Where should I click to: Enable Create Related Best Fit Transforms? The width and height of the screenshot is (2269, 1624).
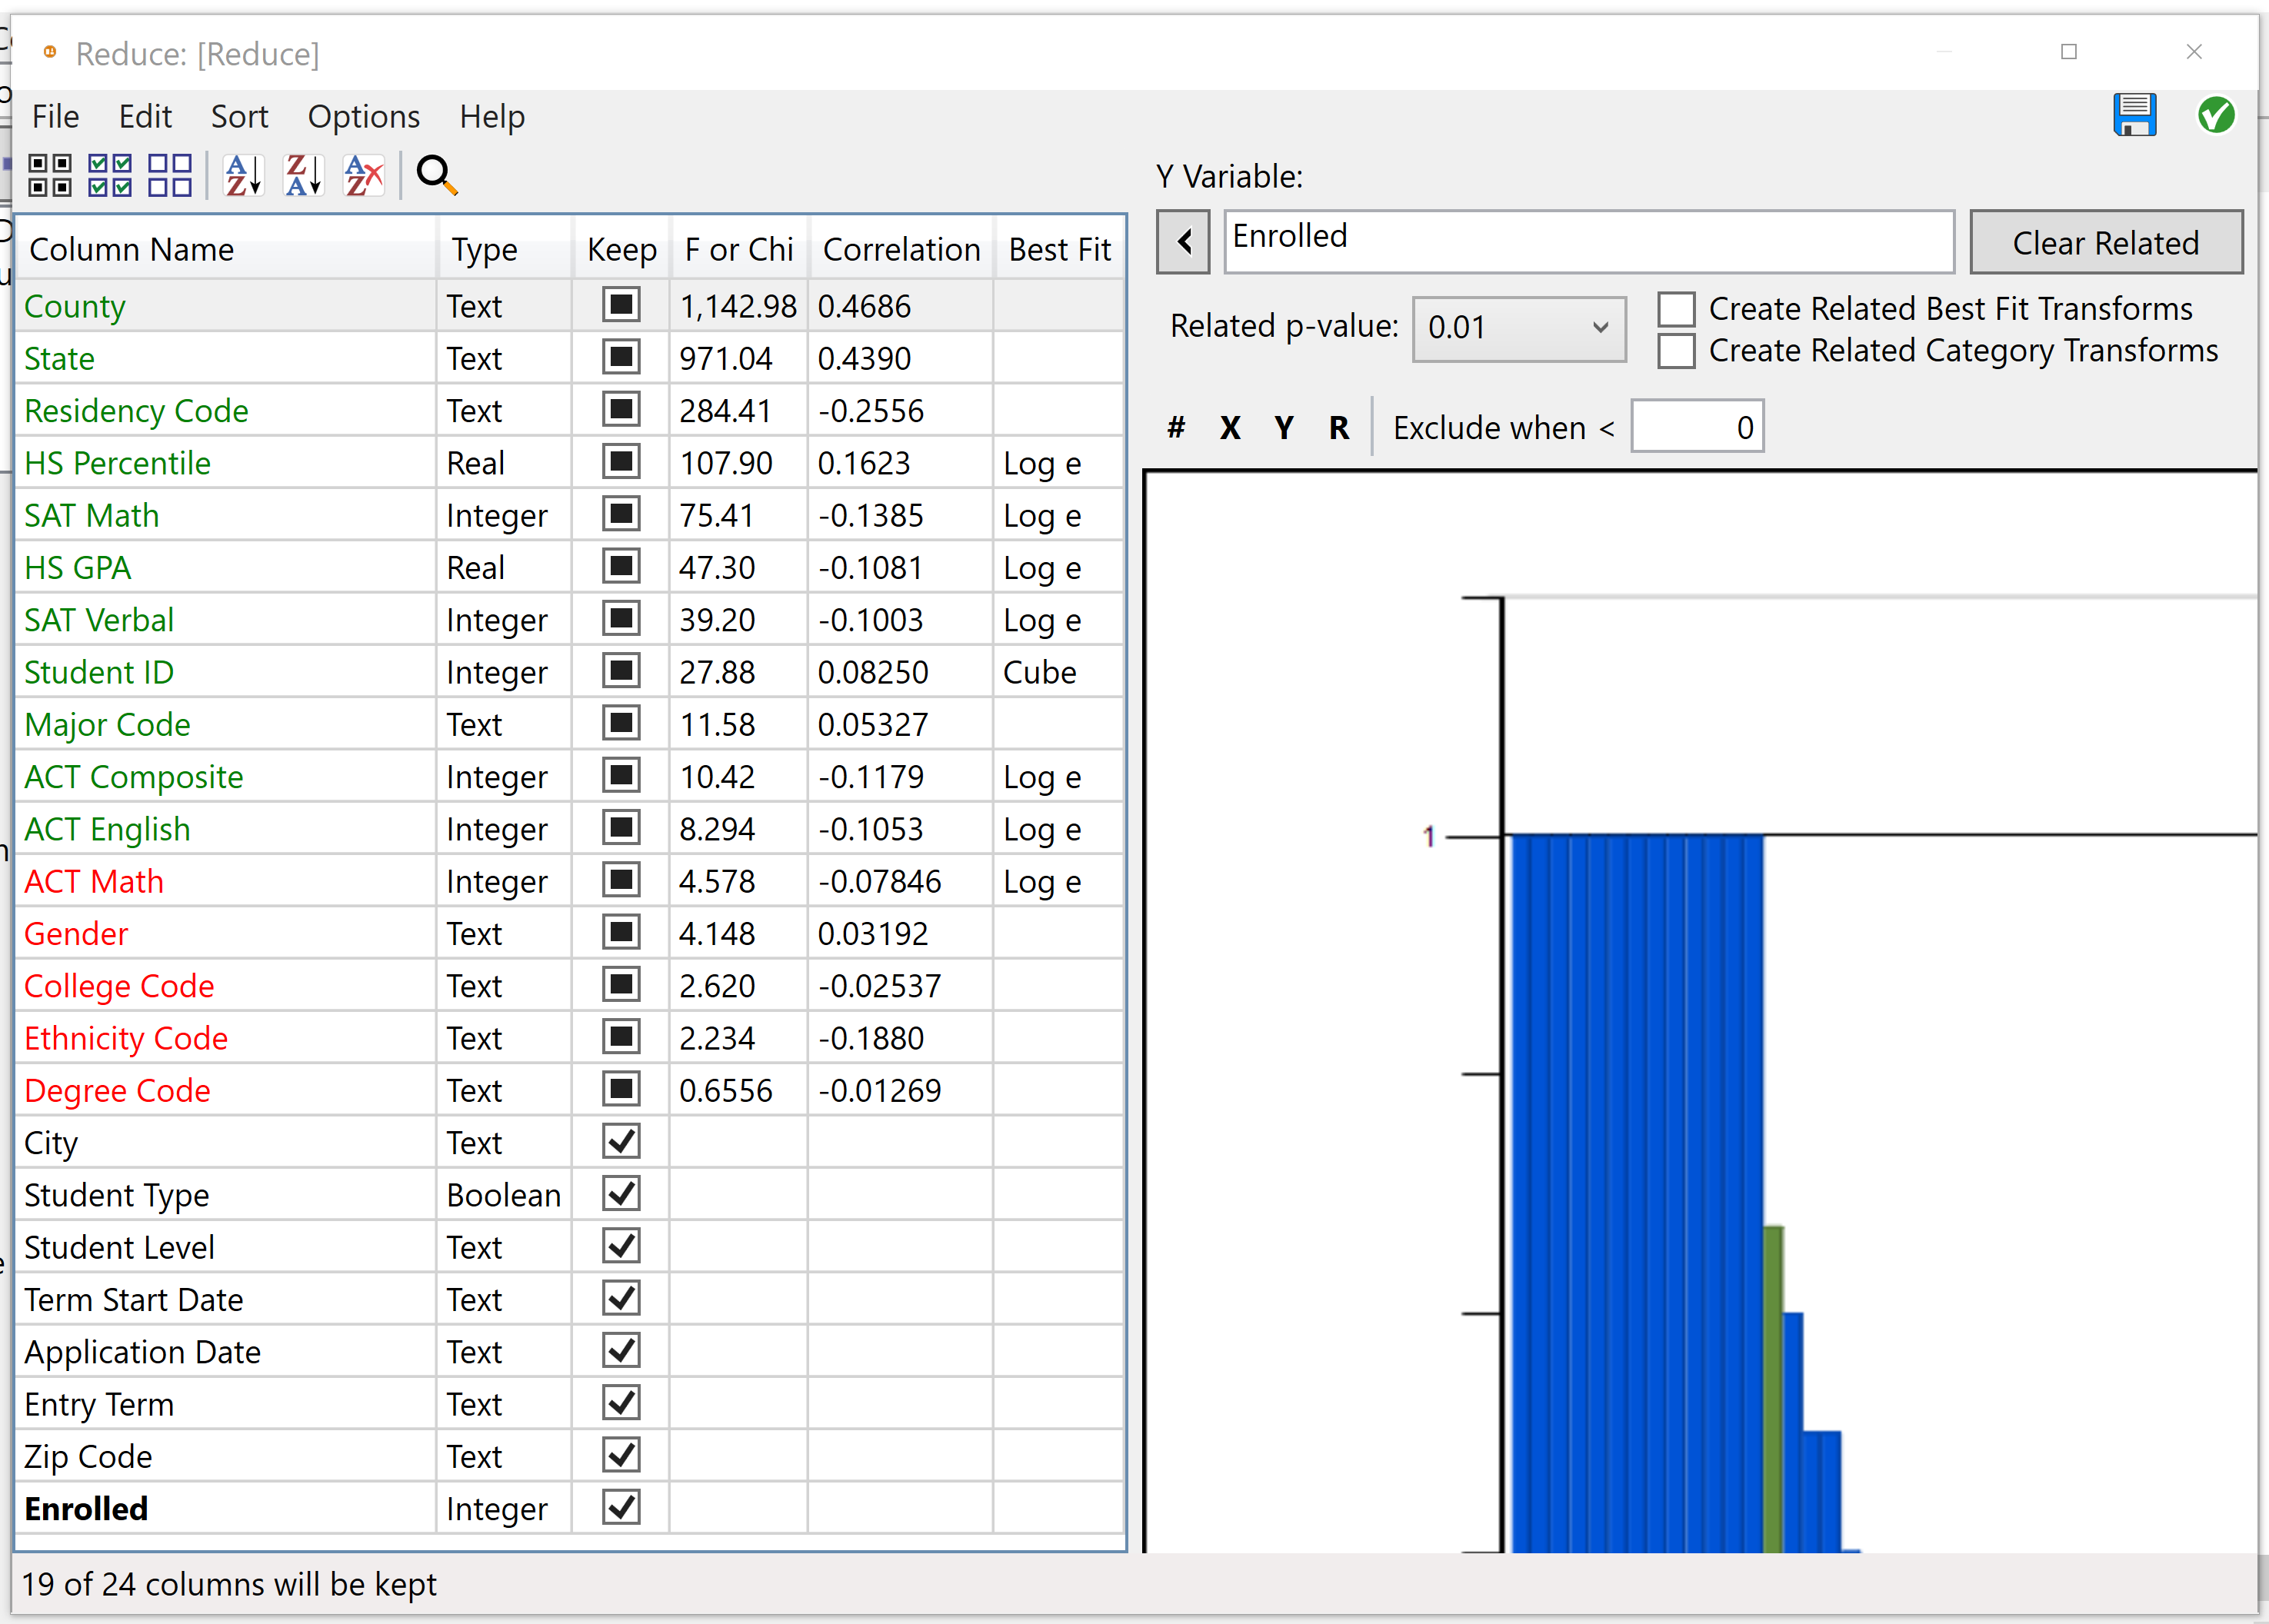pos(1676,309)
